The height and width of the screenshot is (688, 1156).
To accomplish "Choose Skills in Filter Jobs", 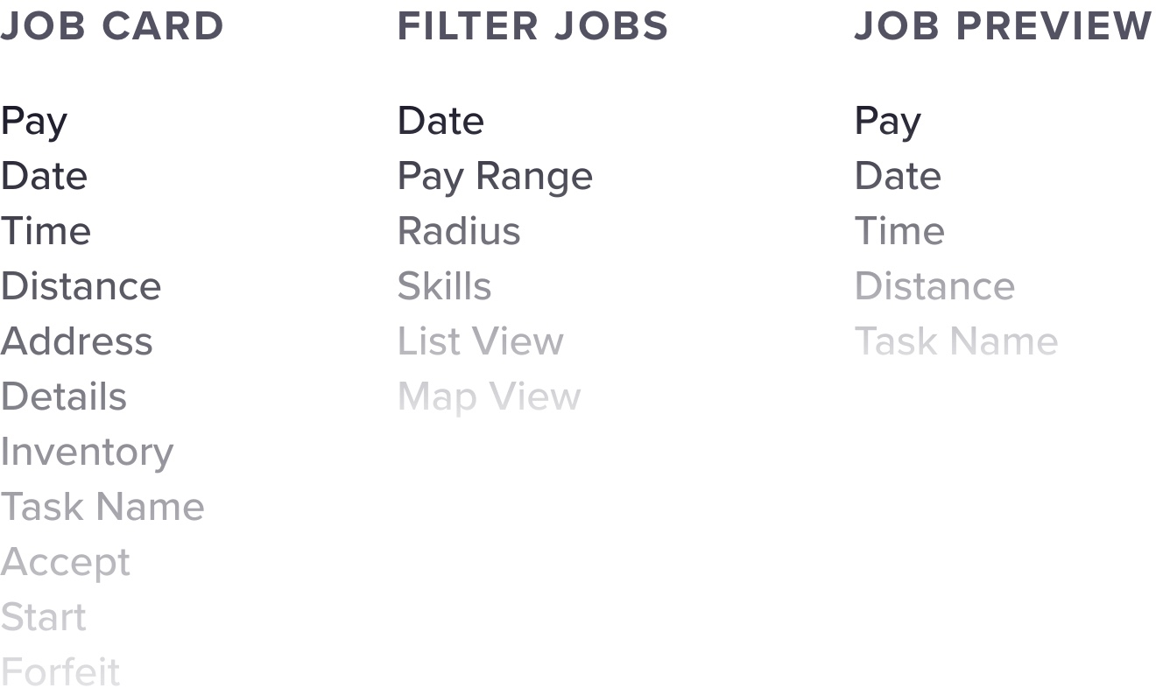I will [x=444, y=287].
